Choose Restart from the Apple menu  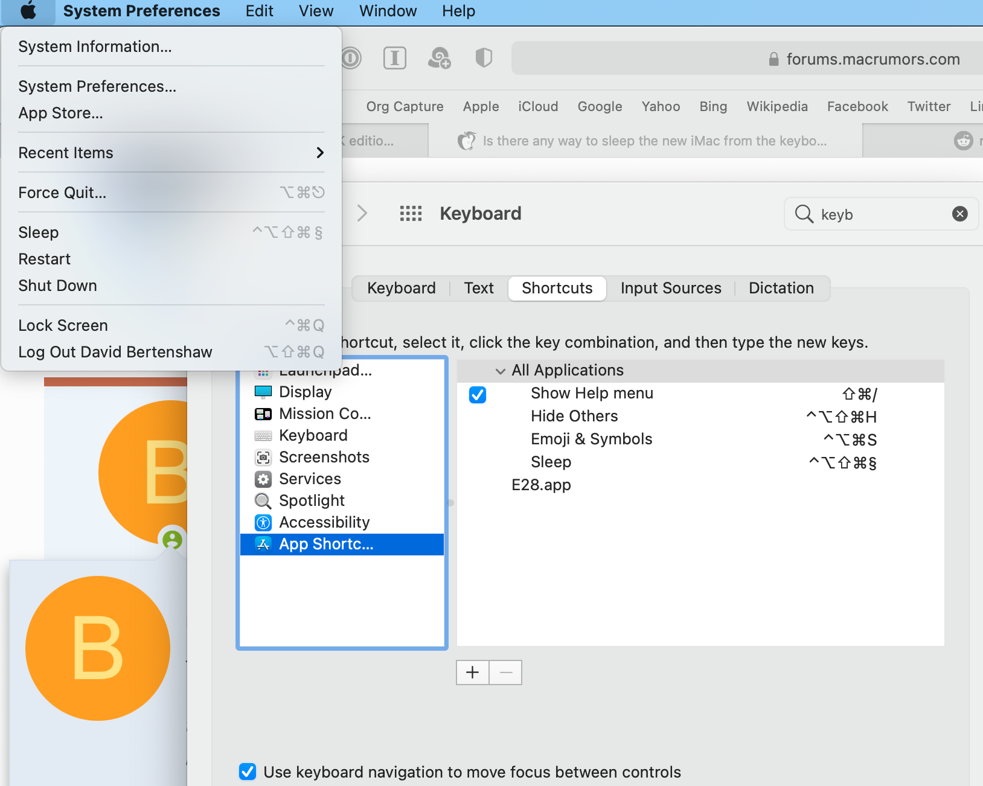[171, 259]
